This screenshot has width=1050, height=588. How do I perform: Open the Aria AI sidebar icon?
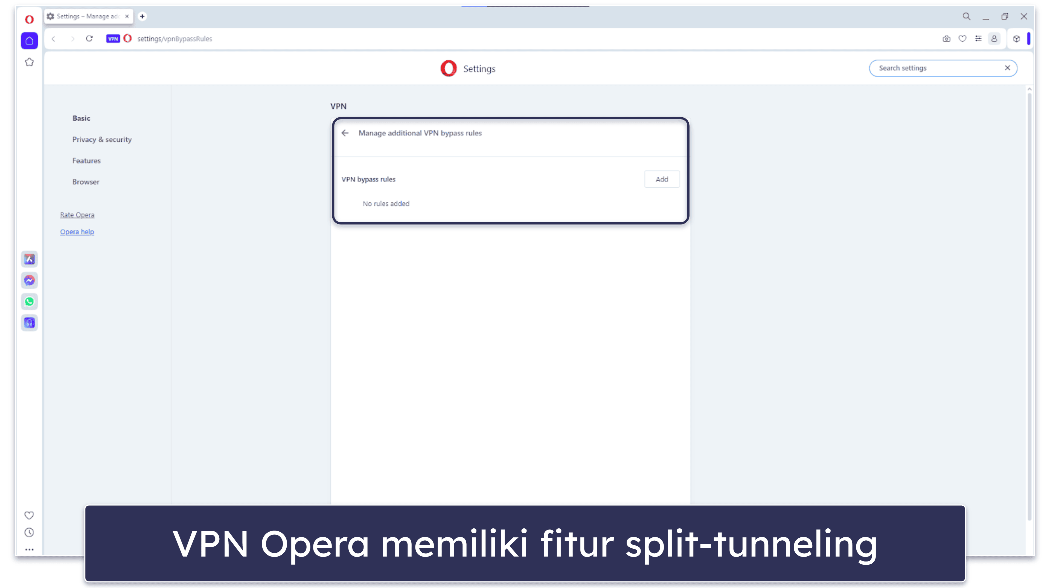29,259
